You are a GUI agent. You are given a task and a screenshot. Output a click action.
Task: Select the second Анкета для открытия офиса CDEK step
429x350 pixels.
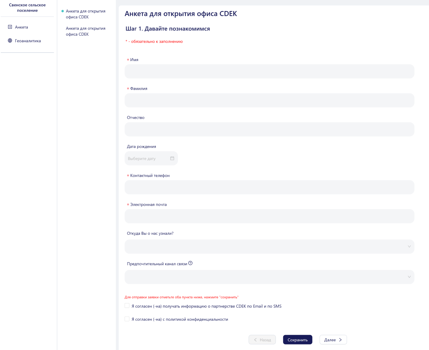tap(85, 31)
